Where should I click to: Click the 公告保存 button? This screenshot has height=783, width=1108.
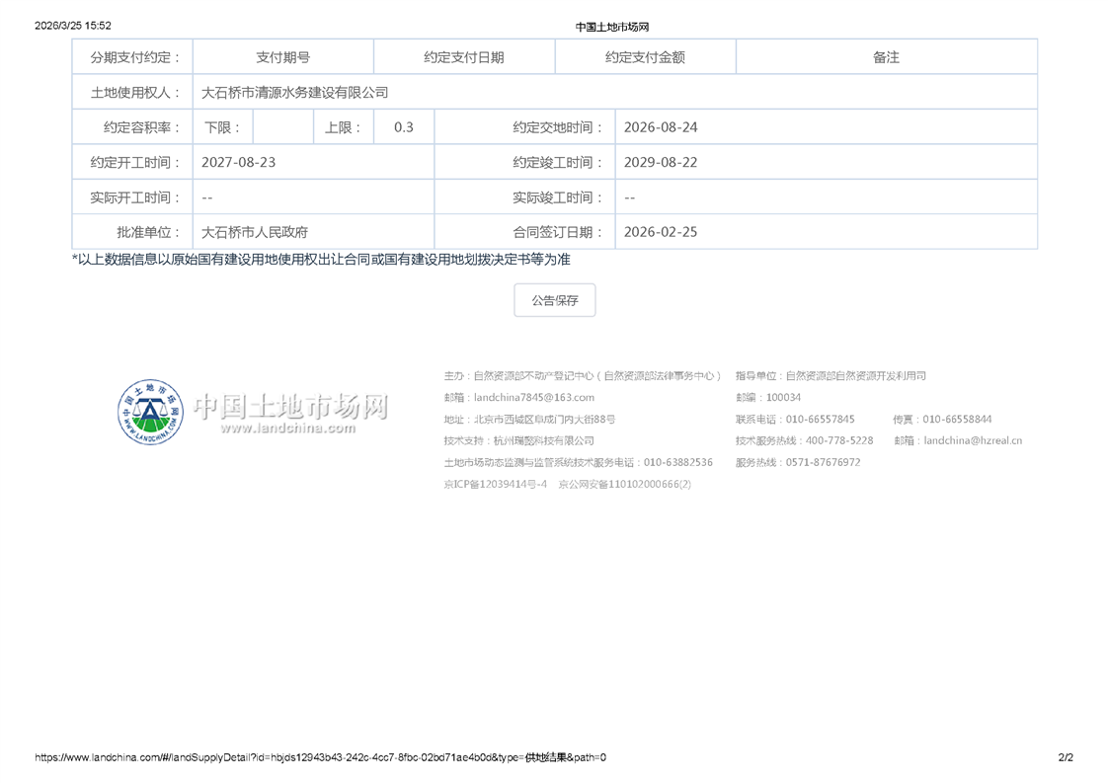coord(554,300)
